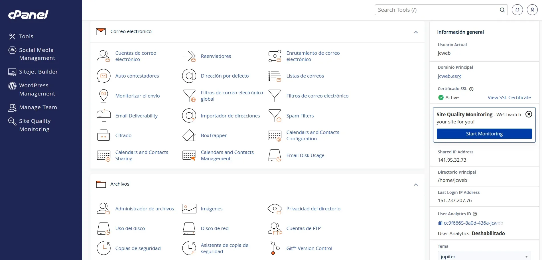Select the Imágenes tool
The height and width of the screenshot is (260, 542).
point(211,209)
